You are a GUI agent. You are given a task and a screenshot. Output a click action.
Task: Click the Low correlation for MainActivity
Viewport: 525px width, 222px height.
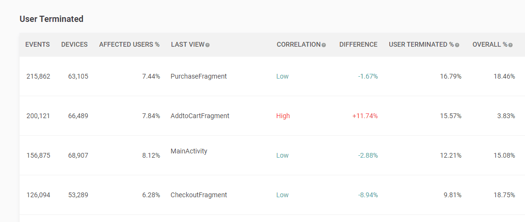coord(282,155)
